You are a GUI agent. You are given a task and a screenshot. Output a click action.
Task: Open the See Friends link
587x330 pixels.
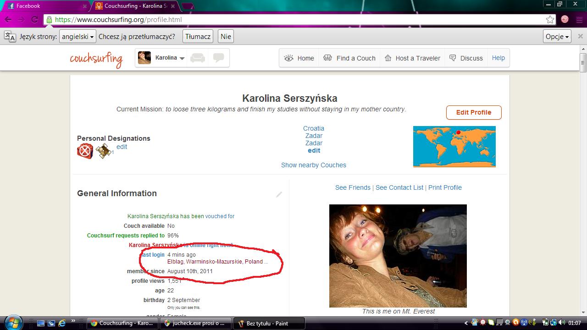point(353,187)
